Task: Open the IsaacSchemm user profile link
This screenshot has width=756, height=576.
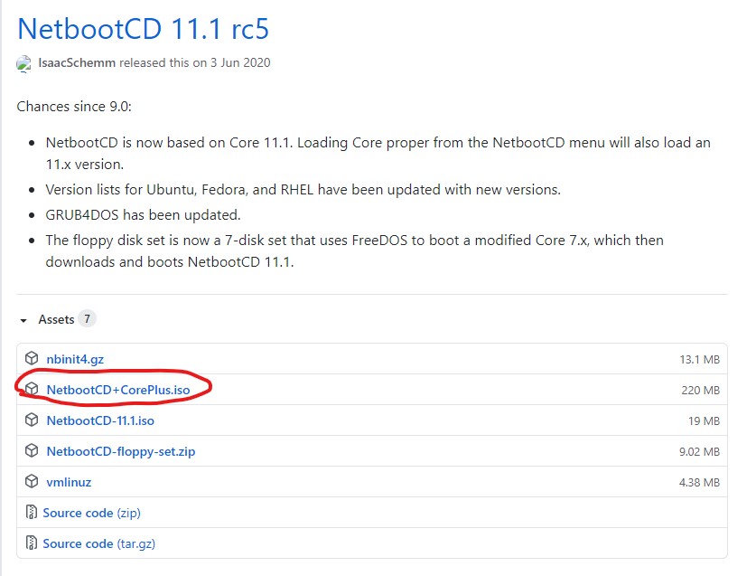Action: (77, 63)
